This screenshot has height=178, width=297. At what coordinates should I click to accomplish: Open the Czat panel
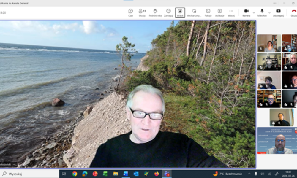click(x=130, y=12)
